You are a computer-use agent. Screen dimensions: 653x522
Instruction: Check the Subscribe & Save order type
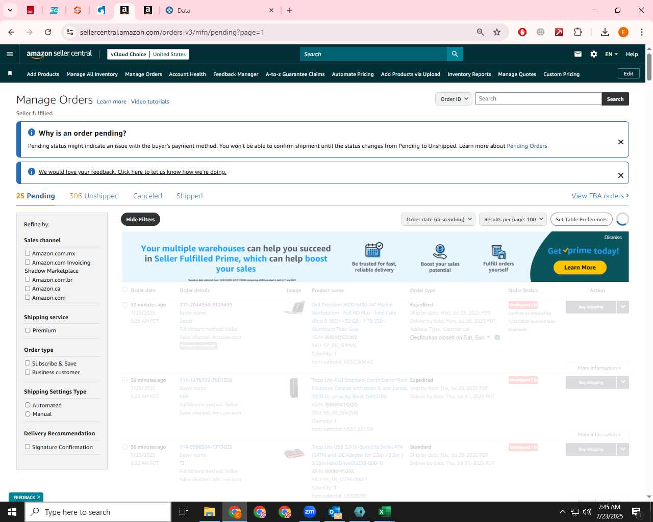[28, 363]
